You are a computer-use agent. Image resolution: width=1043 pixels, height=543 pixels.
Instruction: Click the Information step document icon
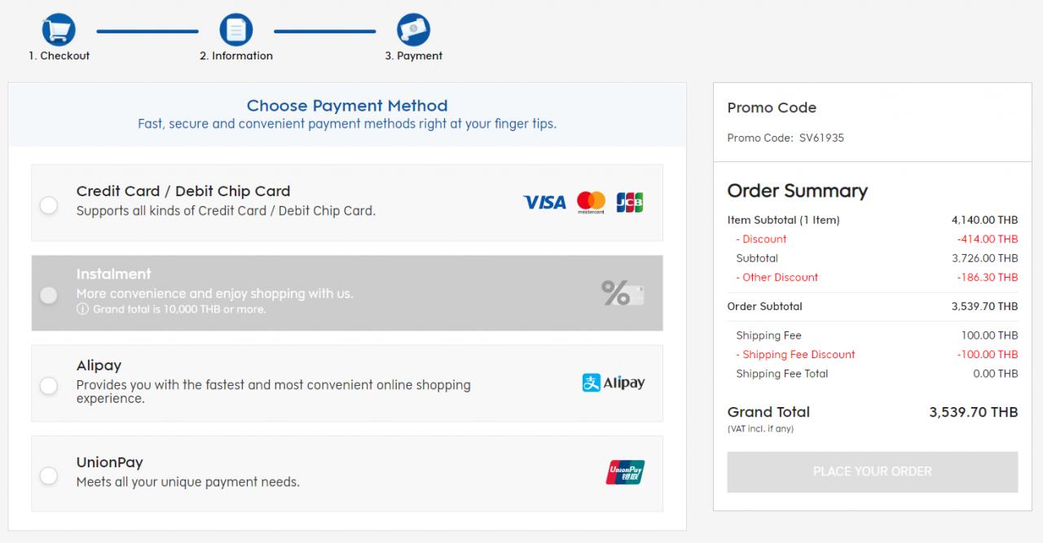click(236, 31)
